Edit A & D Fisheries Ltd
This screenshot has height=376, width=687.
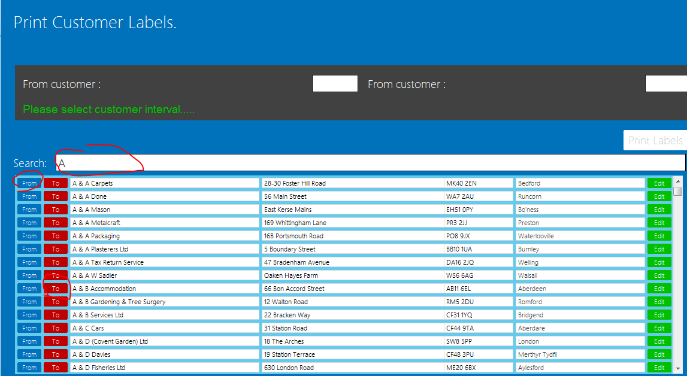(x=659, y=367)
